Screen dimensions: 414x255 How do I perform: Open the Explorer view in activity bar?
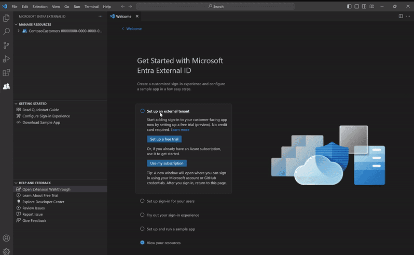(x=6, y=18)
